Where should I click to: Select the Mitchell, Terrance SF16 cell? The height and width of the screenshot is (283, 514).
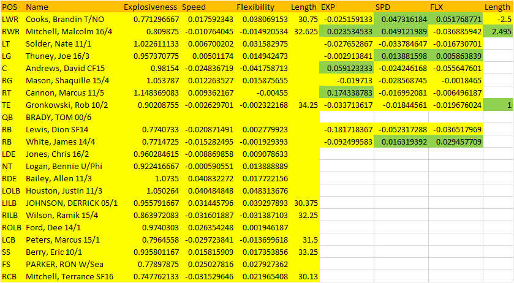pos(69,276)
